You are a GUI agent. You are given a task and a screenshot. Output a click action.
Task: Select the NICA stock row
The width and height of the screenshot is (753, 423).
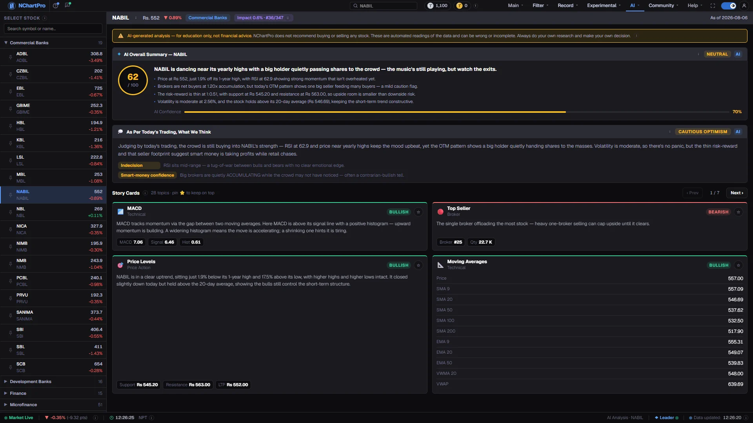pyautogui.click(x=53, y=229)
